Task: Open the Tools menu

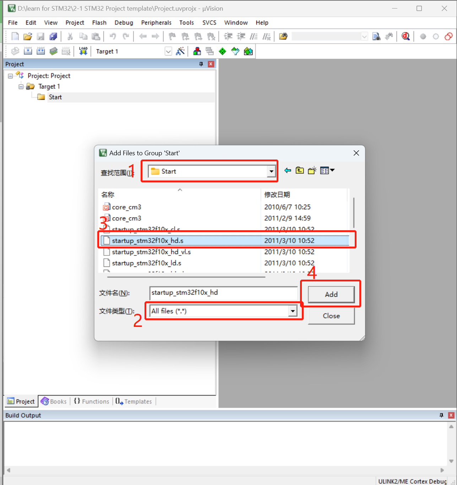Action: [x=186, y=23]
